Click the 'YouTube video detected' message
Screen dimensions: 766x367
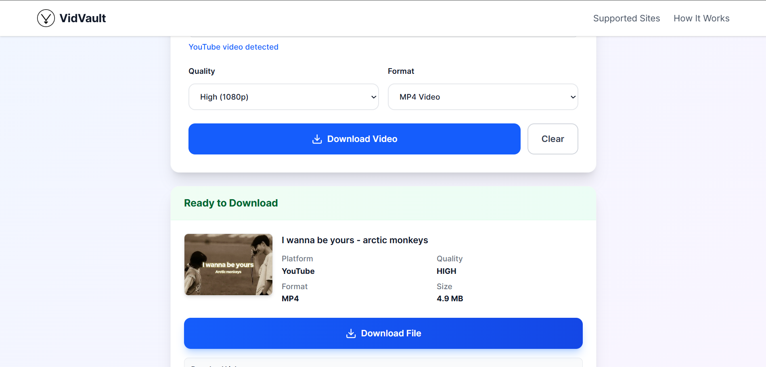coord(233,47)
